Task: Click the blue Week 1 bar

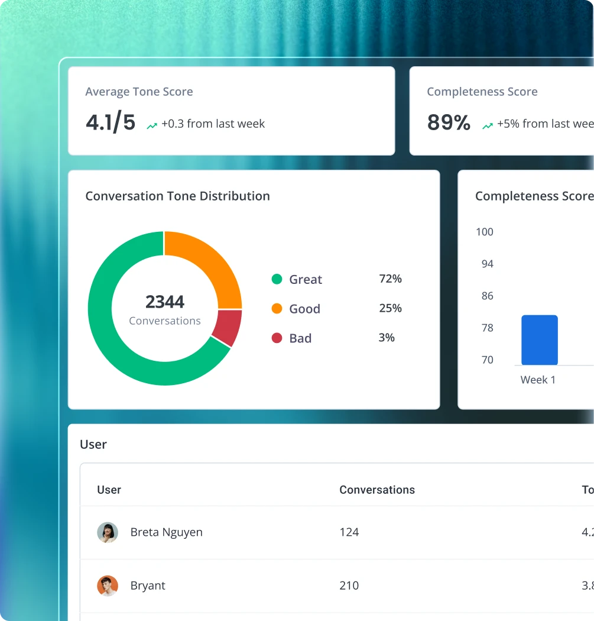Action: pos(540,340)
